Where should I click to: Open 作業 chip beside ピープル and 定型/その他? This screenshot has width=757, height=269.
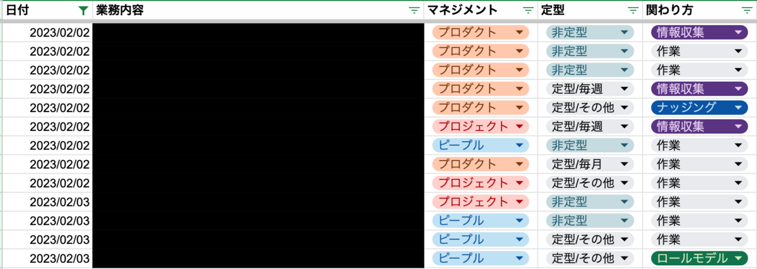[x=700, y=239]
